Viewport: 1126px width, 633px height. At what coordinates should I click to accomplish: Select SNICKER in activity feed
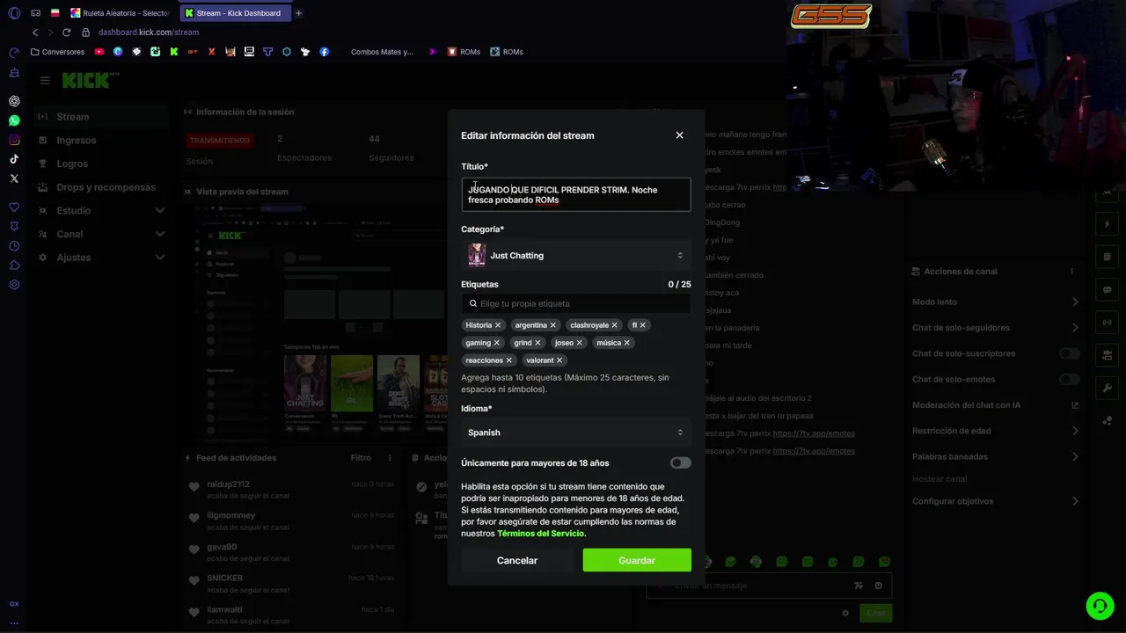[x=225, y=578]
